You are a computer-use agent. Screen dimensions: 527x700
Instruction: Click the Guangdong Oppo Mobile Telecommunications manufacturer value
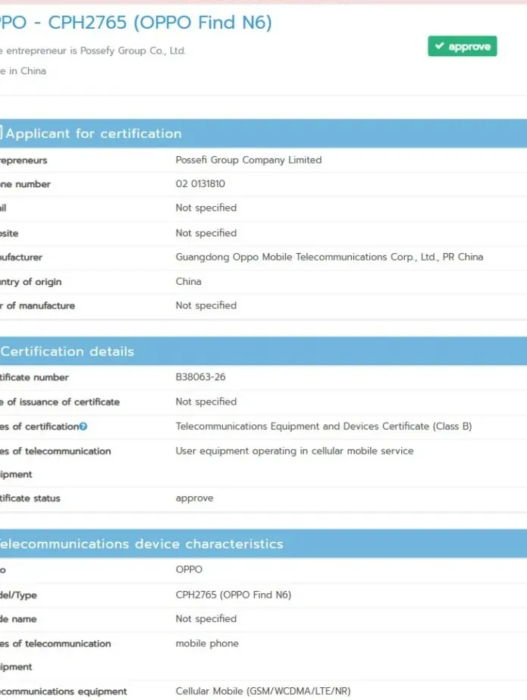(x=329, y=257)
